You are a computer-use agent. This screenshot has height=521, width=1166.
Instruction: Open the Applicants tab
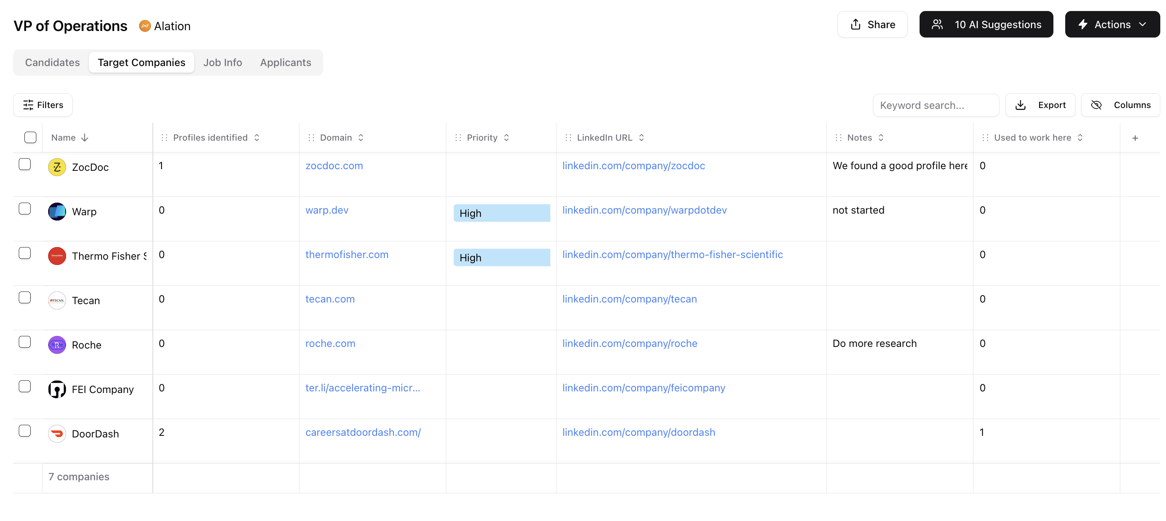(x=286, y=62)
